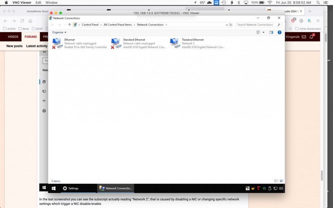Click the volume speaker tray icon
The width and height of the screenshot is (333, 208).
pyautogui.click(x=281, y=188)
